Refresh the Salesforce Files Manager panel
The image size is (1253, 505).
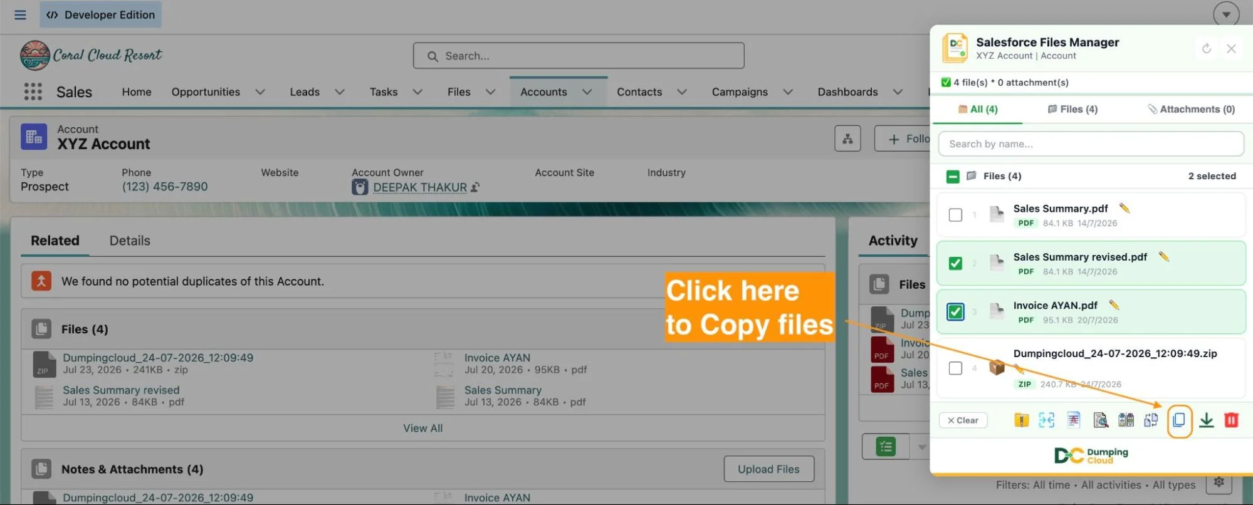point(1207,48)
